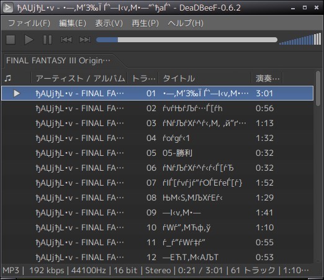Sort by タイトル column header
324x280 pixels.
pos(205,78)
